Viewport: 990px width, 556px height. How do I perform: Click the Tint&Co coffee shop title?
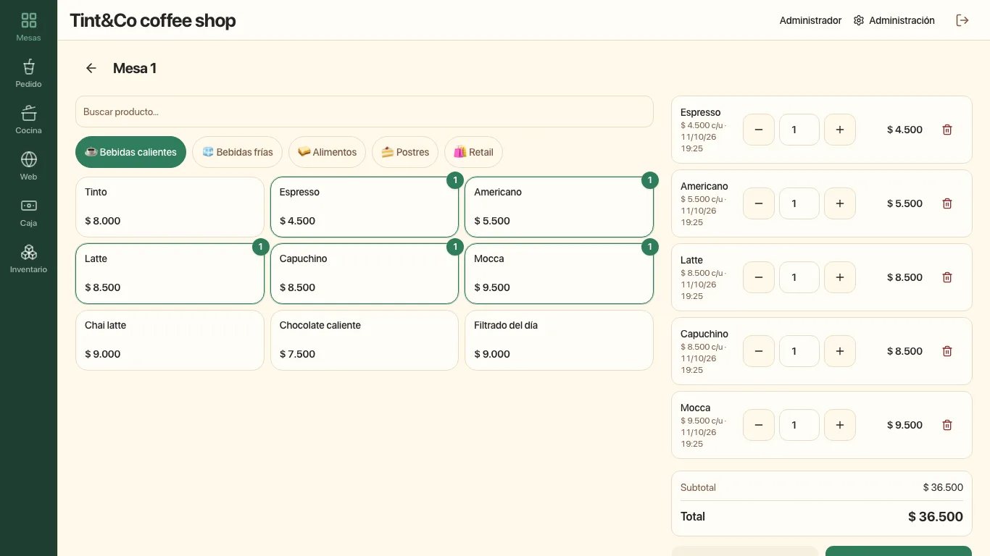point(153,20)
